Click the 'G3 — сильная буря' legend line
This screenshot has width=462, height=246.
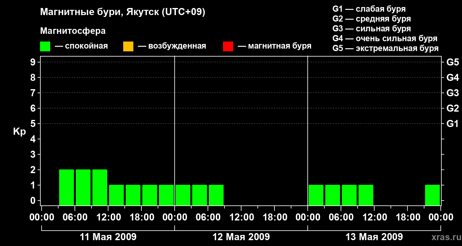point(371,29)
